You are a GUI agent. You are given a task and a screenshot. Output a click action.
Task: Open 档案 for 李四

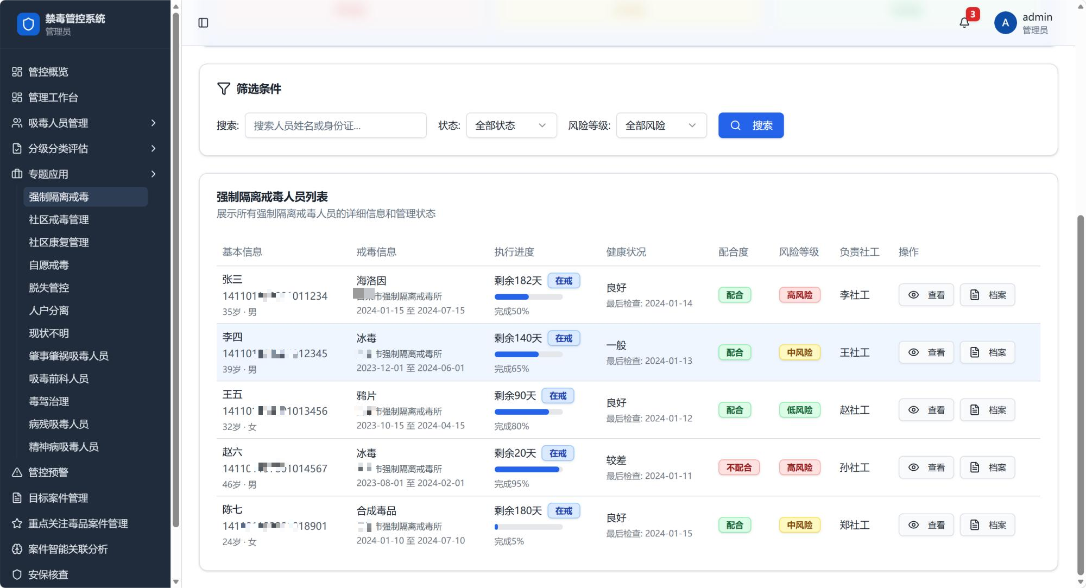pyautogui.click(x=987, y=352)
